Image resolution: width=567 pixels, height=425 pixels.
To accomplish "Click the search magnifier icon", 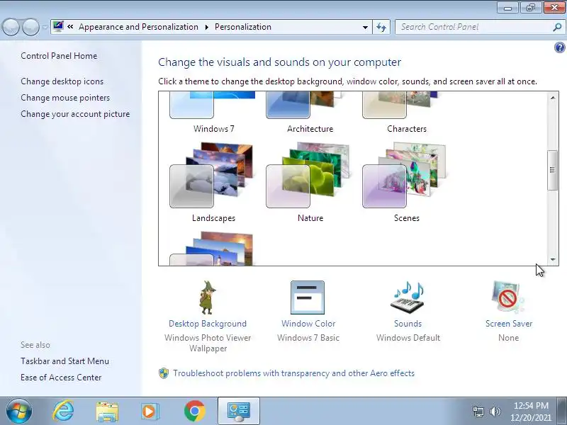I will (x=557, y=27).
